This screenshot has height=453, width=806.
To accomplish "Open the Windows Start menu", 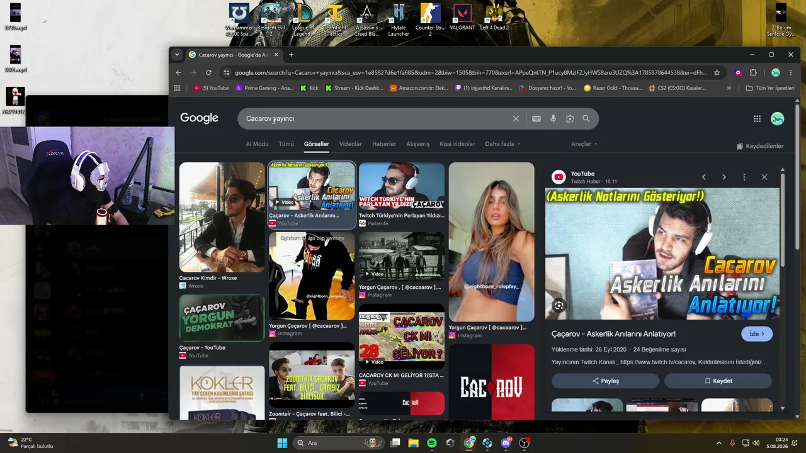I will click(282, 443).
